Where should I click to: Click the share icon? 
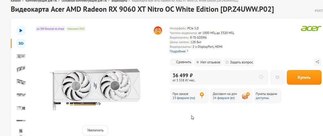tap(317, 62)
